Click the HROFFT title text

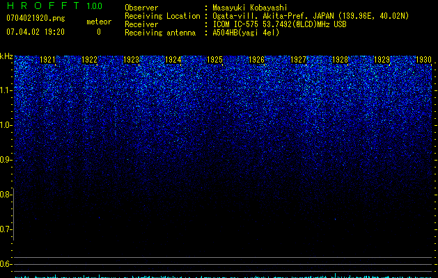point(43,6)
